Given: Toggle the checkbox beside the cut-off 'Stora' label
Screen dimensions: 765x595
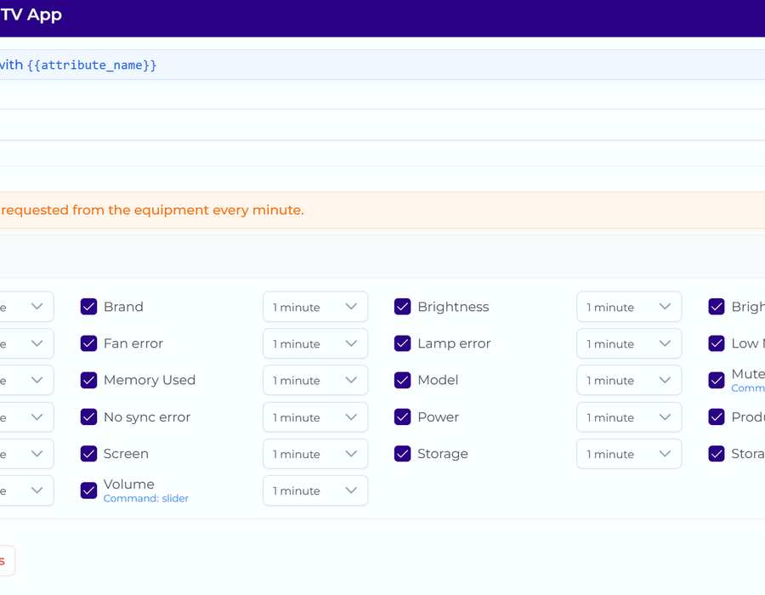Looking at the screenshot, I should pyautogui.click(x=717, y=454).
